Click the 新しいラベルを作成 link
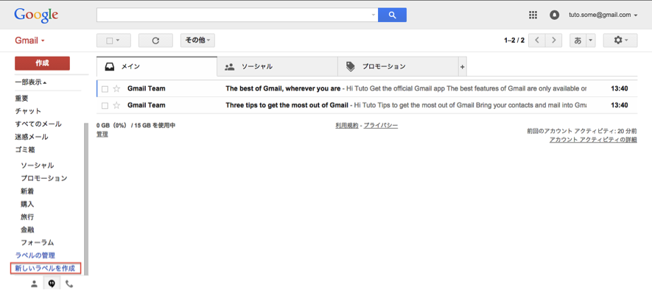652x290 pixels. click(x=46, y=269)
